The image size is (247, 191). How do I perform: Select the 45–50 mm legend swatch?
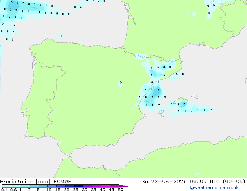115,186
